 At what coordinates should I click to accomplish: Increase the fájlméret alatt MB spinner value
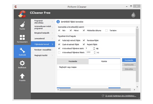pyautogui.click(x=94, y=48)
